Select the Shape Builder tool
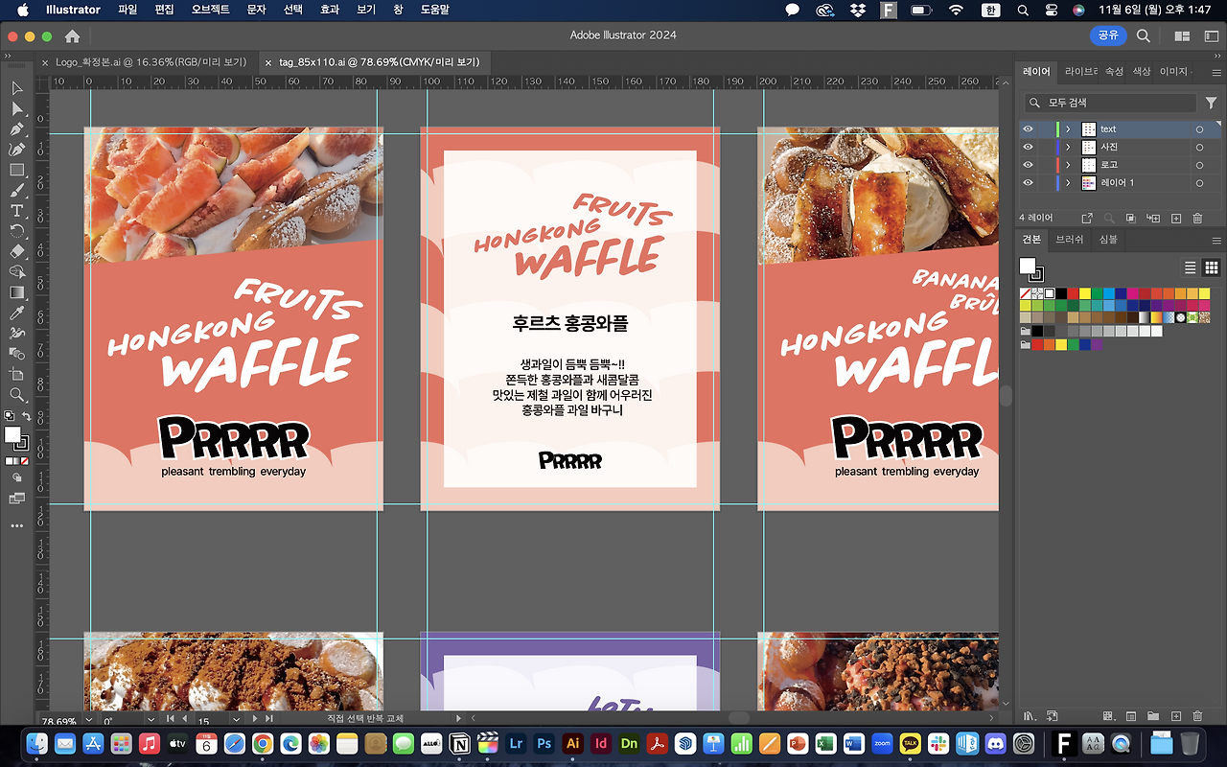 pyautogui.click(x=17, y=272)
